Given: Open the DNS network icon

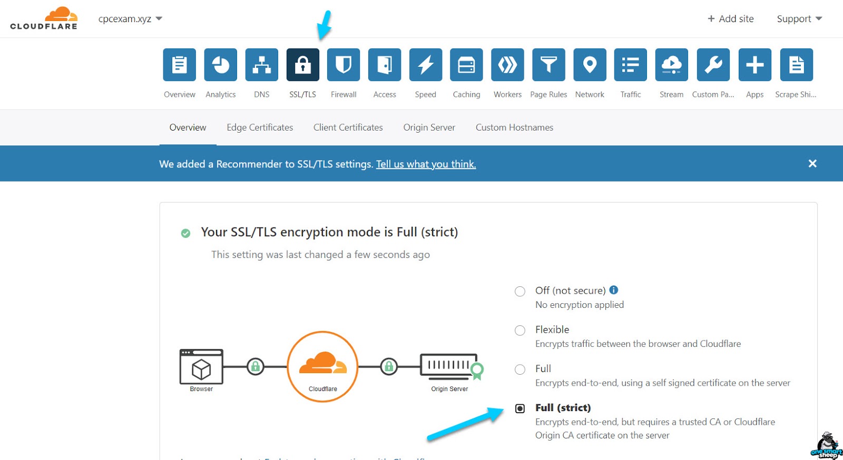Looking at the screenshot, I should click(261, 65).
